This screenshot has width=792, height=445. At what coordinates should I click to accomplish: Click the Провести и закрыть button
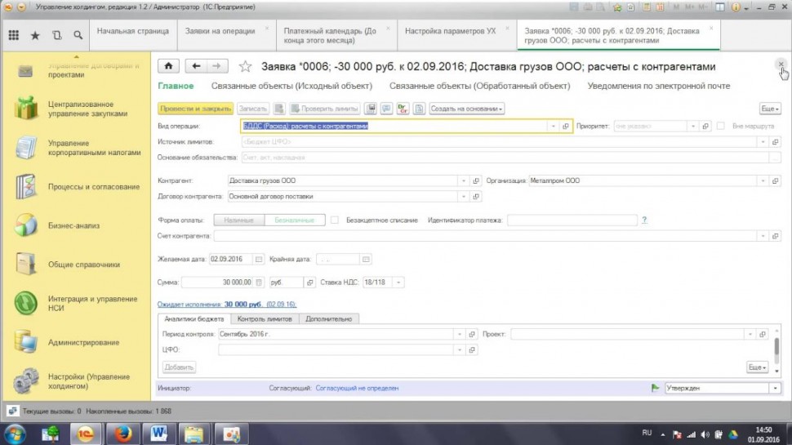(195, 109)
